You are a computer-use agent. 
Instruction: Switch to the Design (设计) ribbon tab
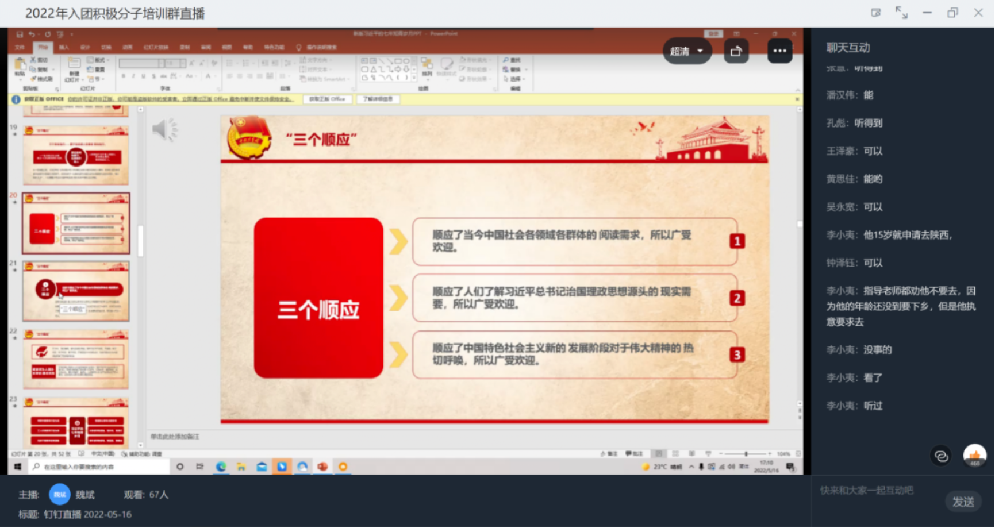point(85,47)
